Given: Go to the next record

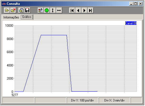Looking at the screenshot, I should (84, 10).
